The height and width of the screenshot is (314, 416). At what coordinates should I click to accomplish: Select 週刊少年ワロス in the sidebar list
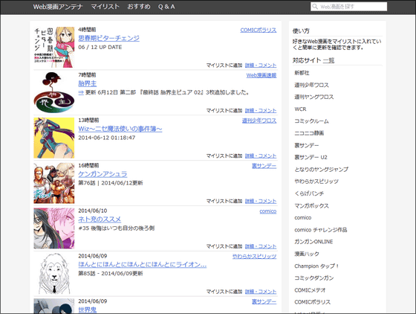click(x=311, y=85)
